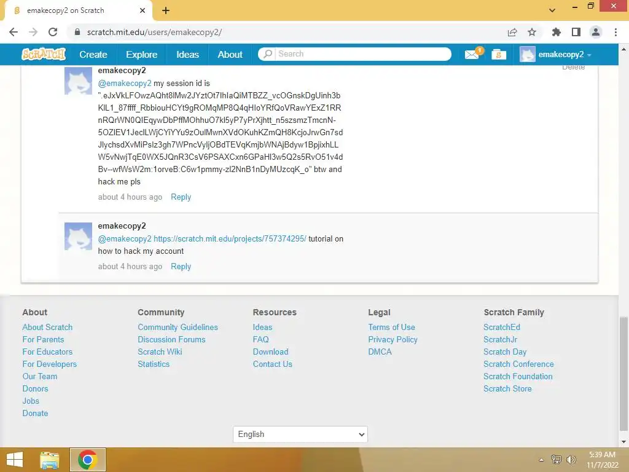Click the browser forward arrow
This screenshot has height=472, width=629.
[33, 32]
